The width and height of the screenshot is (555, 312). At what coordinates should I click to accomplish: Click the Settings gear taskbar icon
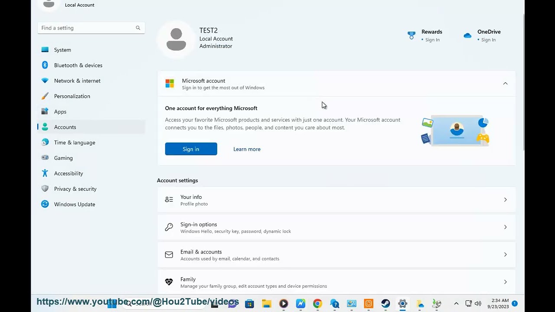pyautogui.click(x=403, y=304)
